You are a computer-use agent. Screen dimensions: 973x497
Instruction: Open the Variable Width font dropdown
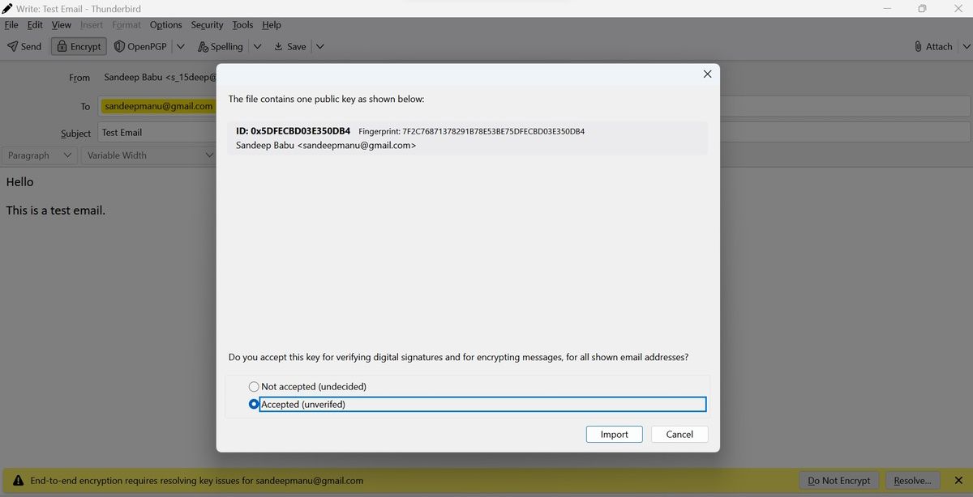[x=150, y=155]
